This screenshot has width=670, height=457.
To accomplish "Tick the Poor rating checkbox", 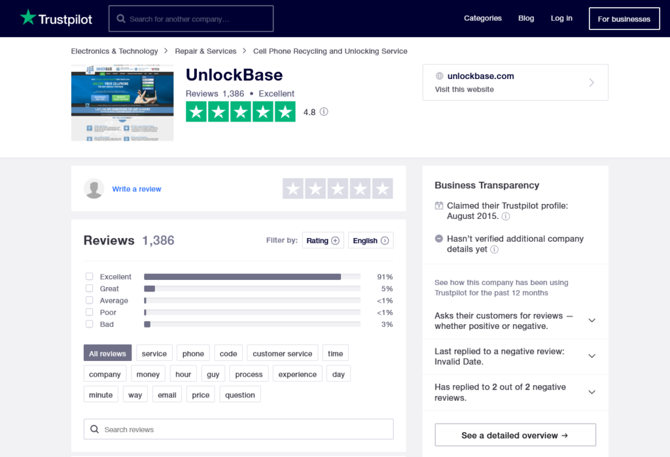I will (89, 313).
